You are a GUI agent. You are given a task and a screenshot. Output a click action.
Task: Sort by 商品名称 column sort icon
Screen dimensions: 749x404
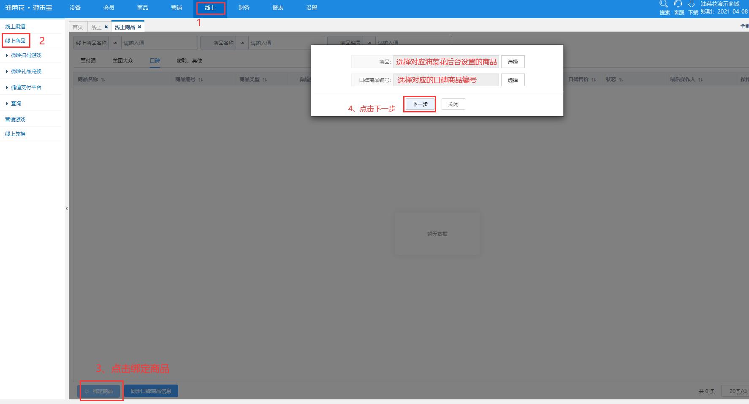103,79
